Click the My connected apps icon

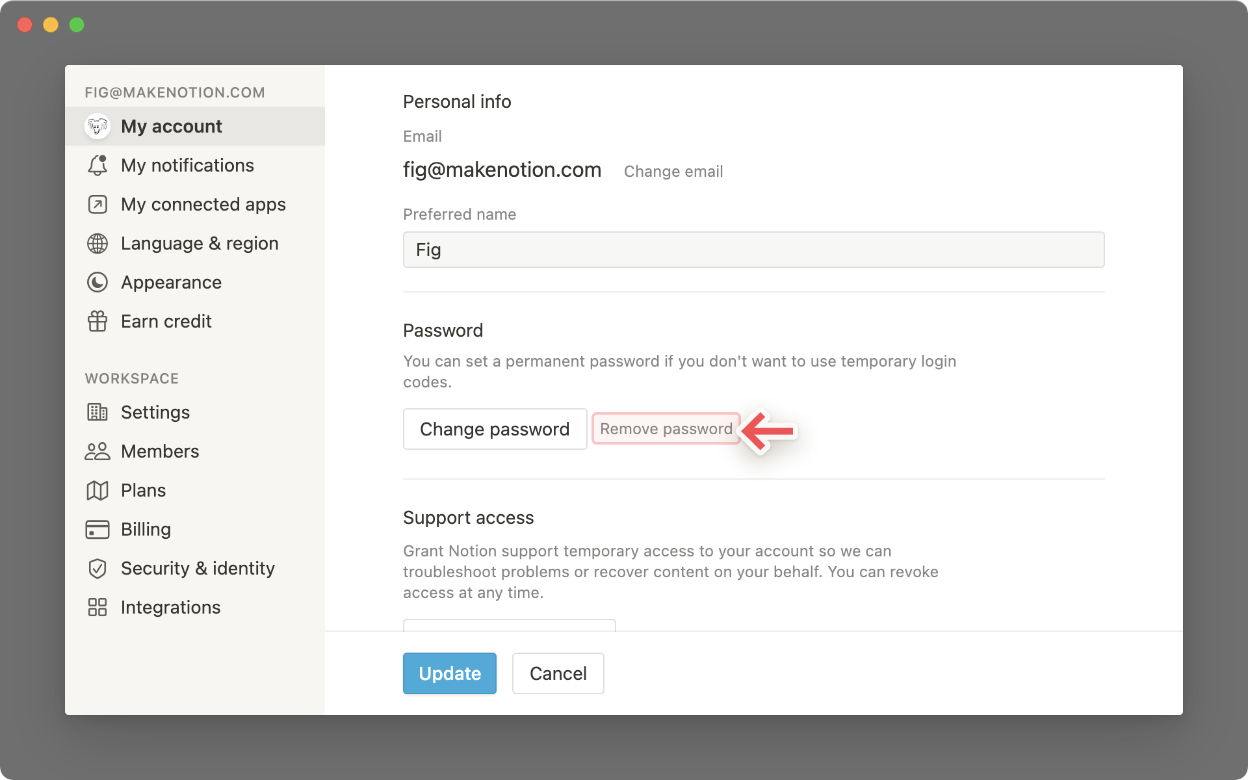pyautogui.click(x=97, y=204)
